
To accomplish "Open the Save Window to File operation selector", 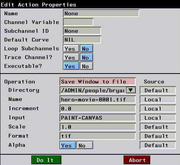I will point(98,82).
